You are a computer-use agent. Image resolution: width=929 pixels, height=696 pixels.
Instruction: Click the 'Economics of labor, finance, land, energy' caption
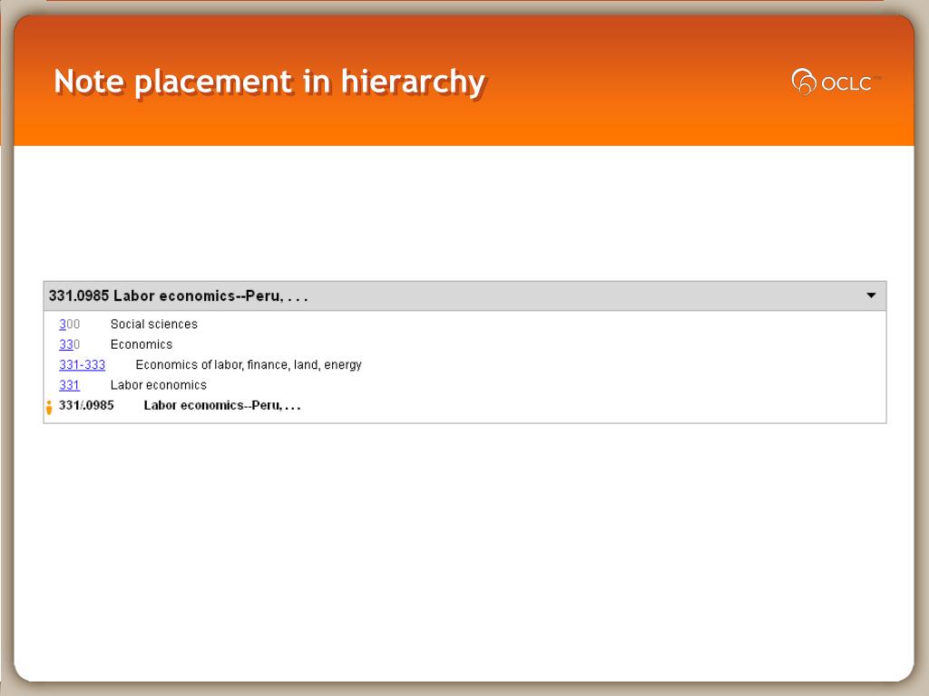(249, 364)
